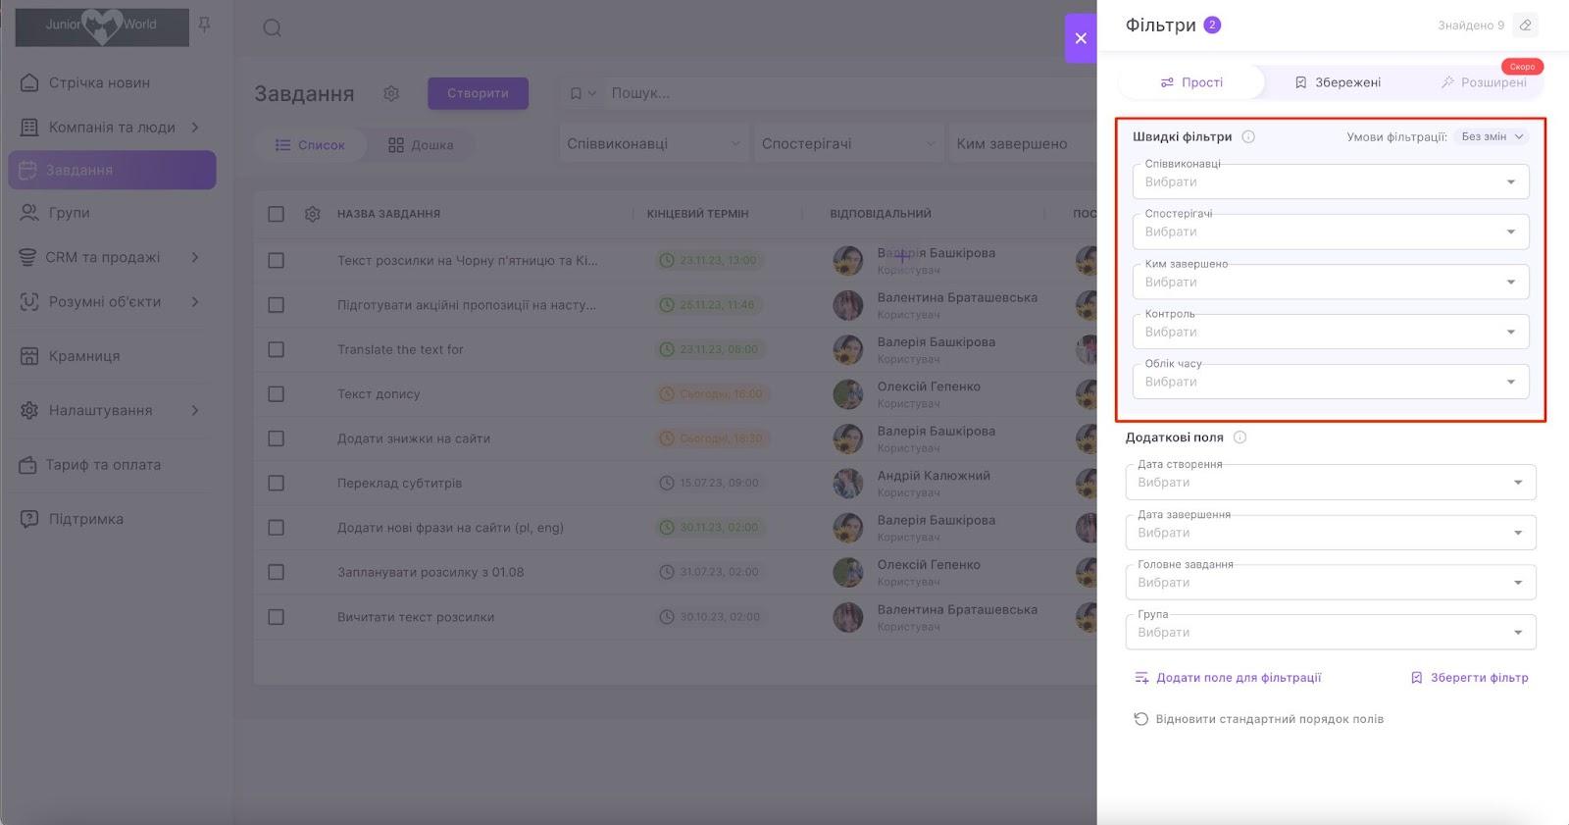The width and height of the screenshot is (1569, 825).
Task: Open the Дата створення dropdown
Action: pos(1330,483)
